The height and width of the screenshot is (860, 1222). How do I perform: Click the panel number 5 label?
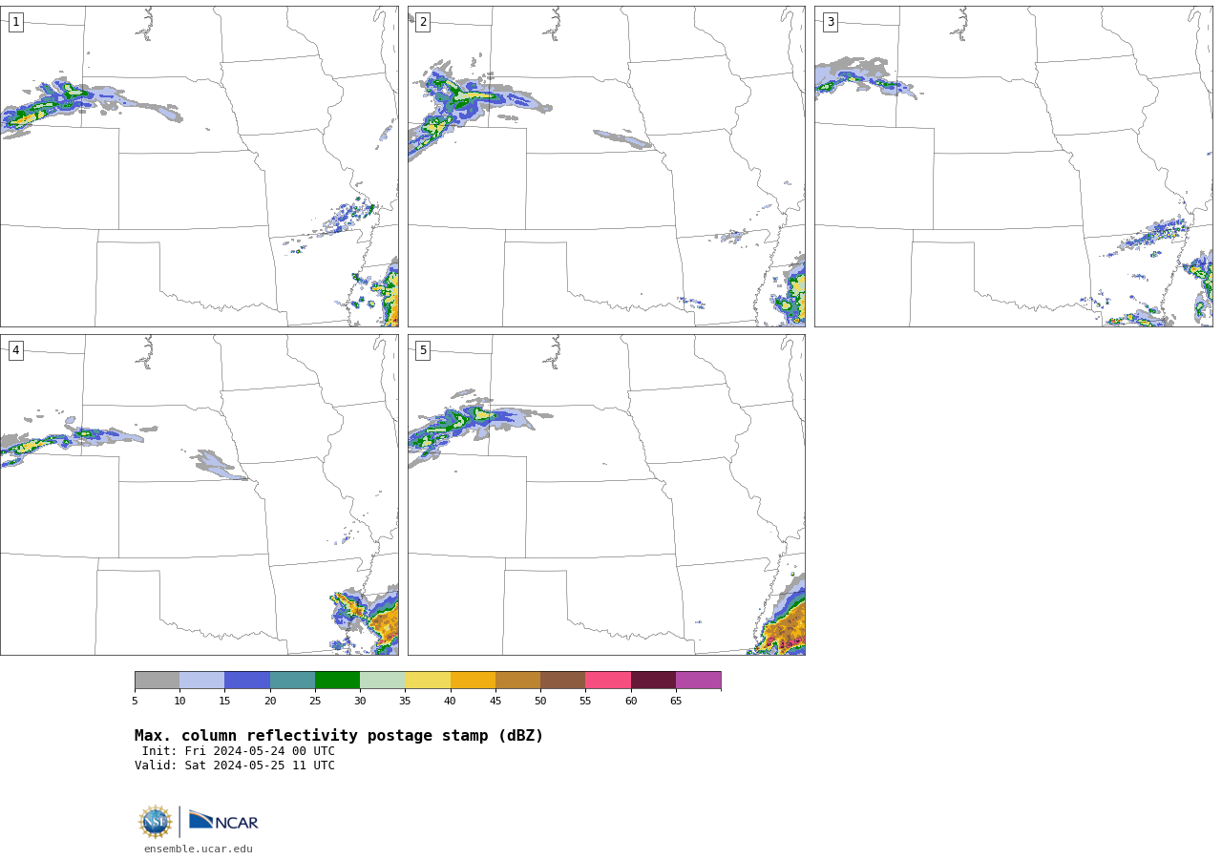423,350
